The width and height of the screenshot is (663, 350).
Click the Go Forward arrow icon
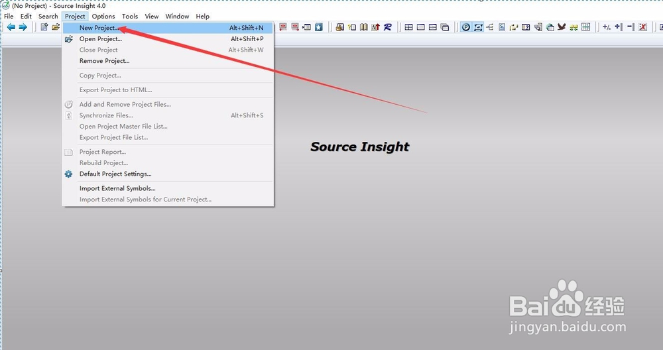(23, 27)
